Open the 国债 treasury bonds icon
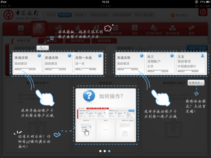This screenshot has width=211, height=158. pyautogui.click(x=192, y=29)
